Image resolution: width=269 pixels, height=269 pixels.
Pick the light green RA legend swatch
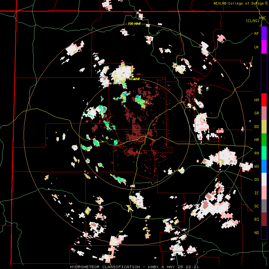[264, 153]
